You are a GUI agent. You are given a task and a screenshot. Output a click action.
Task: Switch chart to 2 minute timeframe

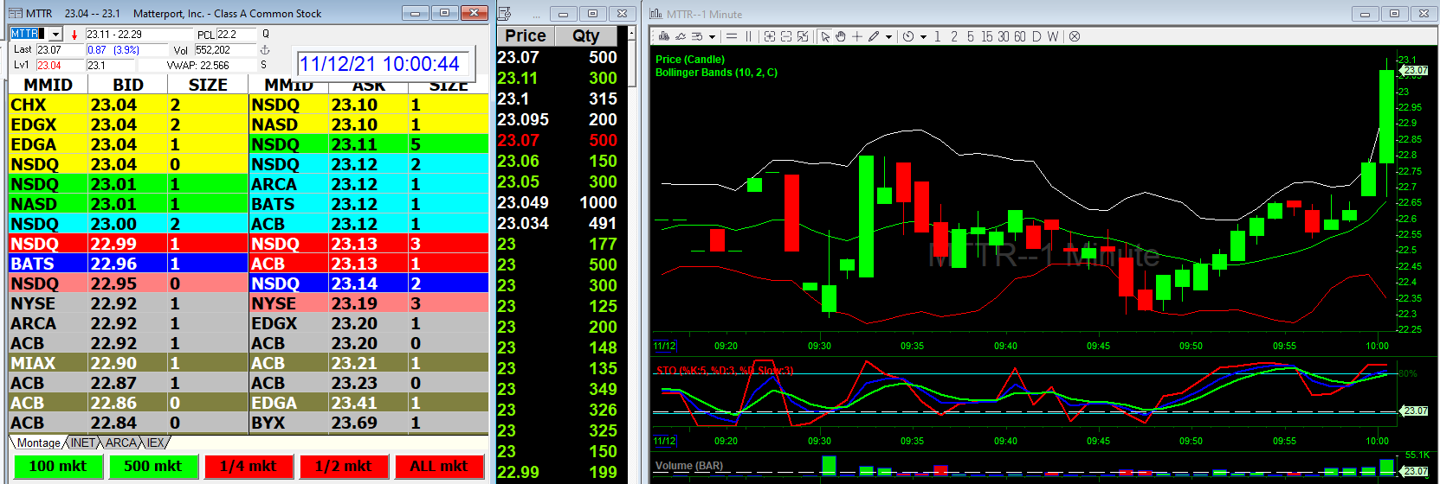tap(954, 36)
